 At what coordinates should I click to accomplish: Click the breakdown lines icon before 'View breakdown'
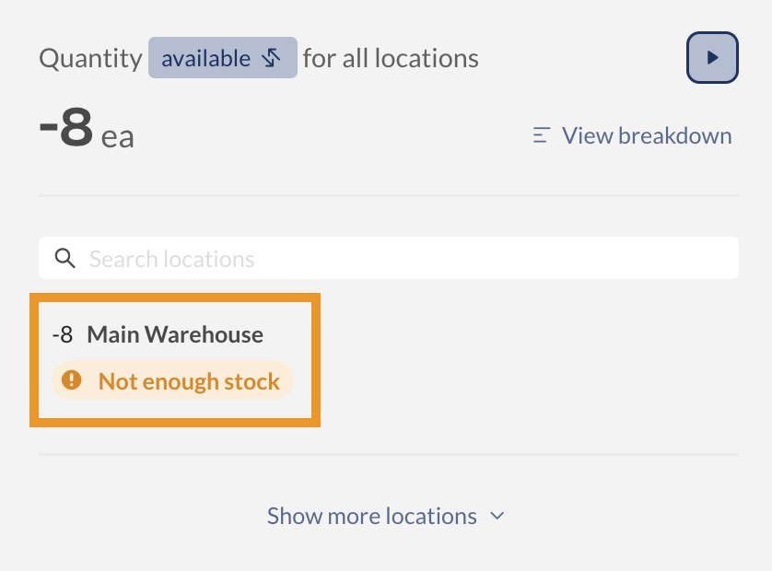[542, 134]
